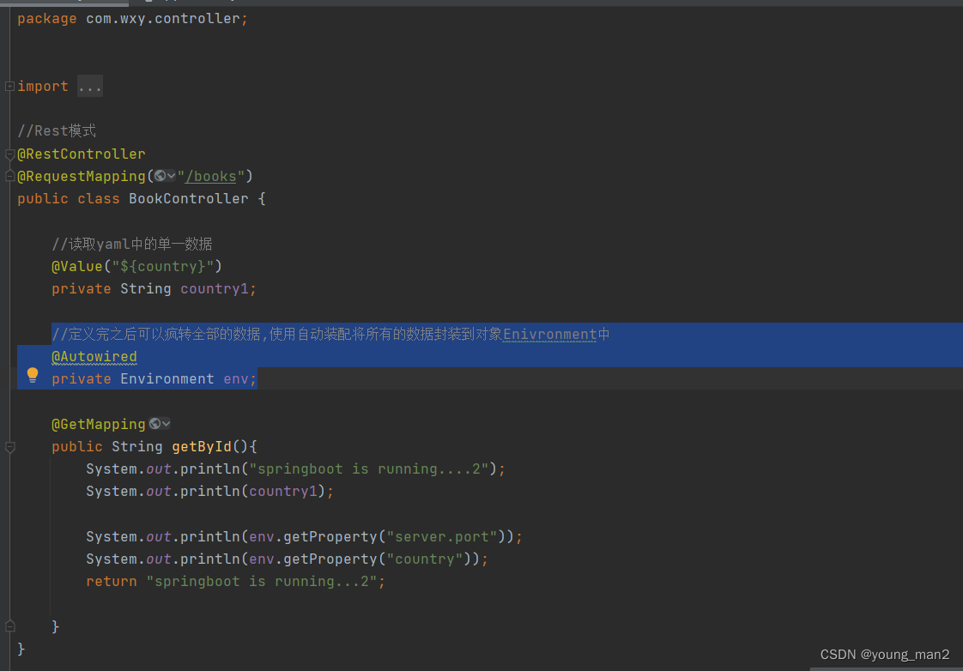Click fold marker beside @RequestMapping
Viewport: 963px width, 671px height.
(9, 176)
